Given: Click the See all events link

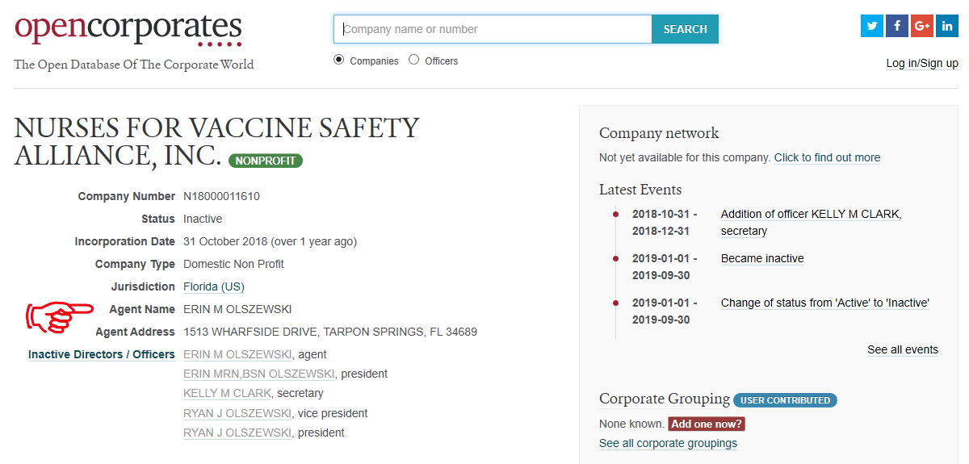Looking at the screenshot, I should point(903,349).
